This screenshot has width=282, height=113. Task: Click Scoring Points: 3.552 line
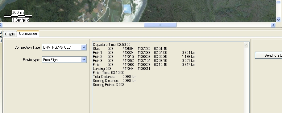coord(108,85)
